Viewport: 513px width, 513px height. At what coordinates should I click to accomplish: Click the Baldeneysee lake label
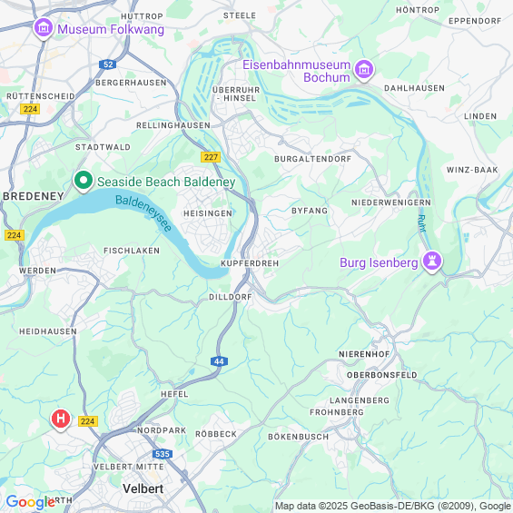[x=144, y=213]
